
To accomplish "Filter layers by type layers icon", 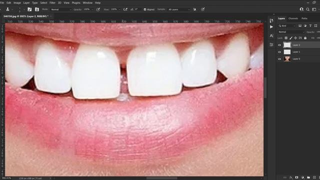I will (310, 25).
